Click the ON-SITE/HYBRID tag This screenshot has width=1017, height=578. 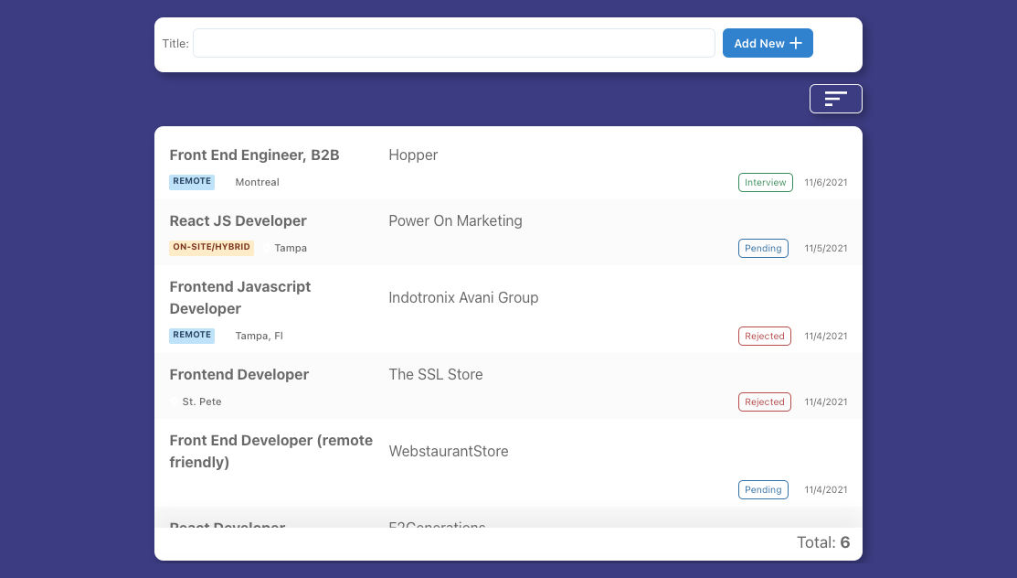pos(211,248)
